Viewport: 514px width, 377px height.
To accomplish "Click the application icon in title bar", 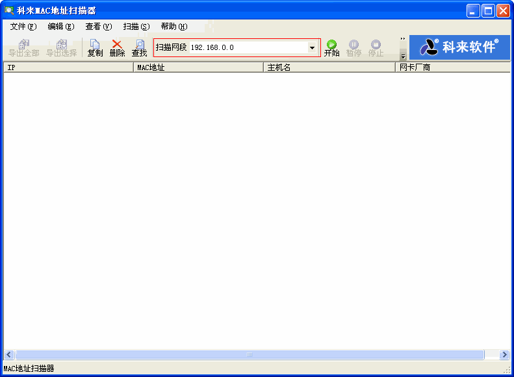I will (9, 10).
